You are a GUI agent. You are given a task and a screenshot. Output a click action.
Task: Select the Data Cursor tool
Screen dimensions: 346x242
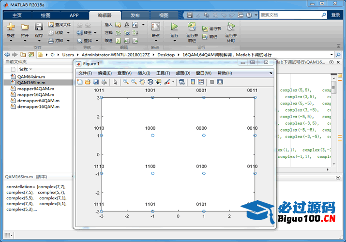pos(158,82)
